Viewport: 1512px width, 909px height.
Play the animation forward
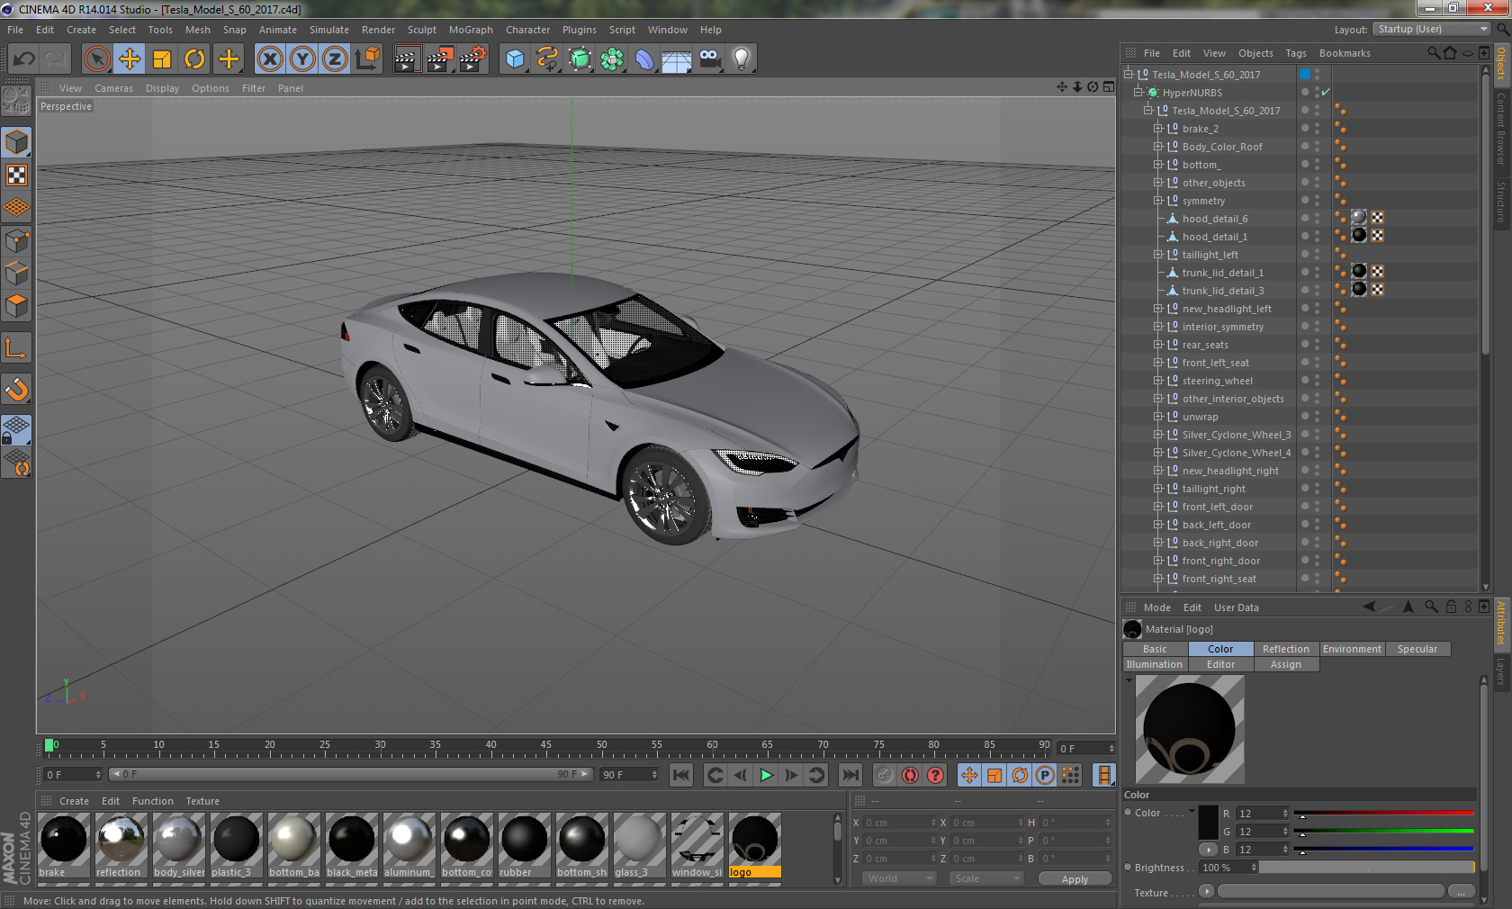coord(766,775)
